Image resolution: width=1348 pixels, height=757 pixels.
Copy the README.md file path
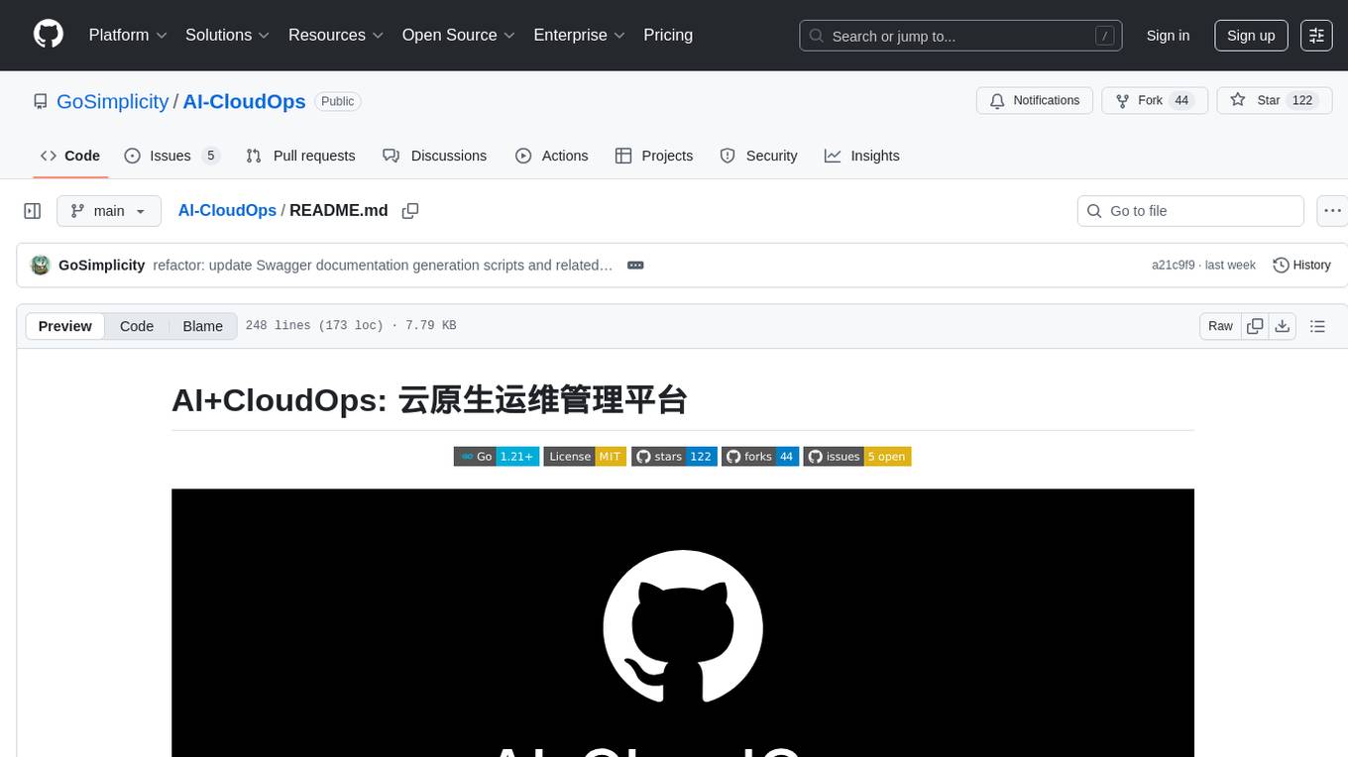[409, 211]
